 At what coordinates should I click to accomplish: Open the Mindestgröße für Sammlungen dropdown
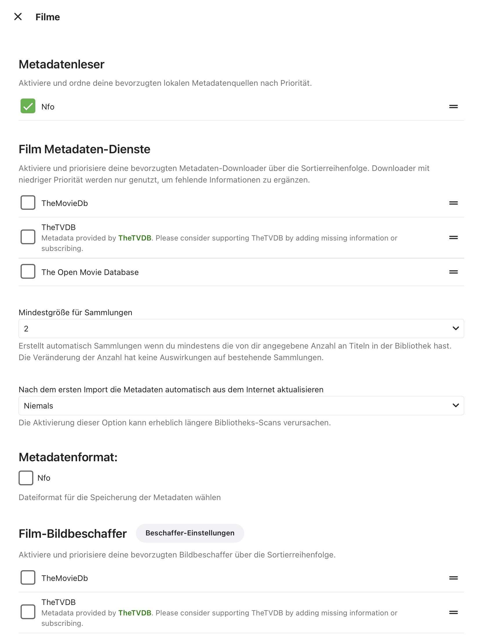point(241,329)
